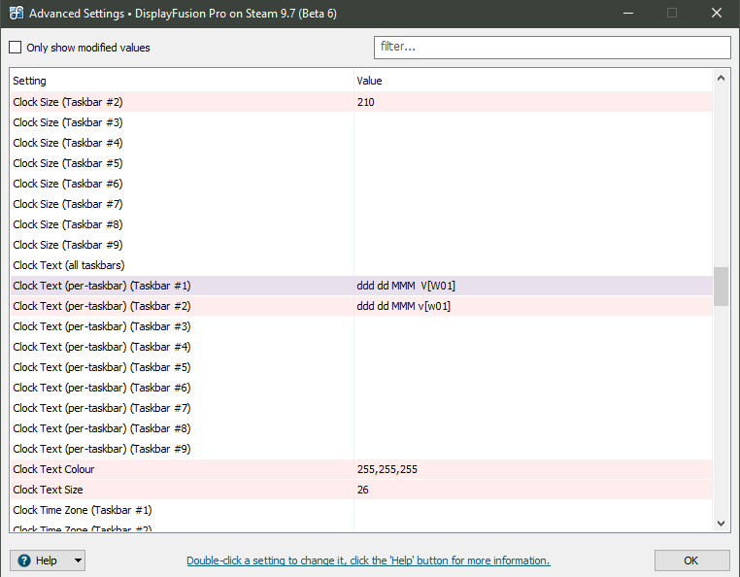Select Clock Text (per-taskbar) (Taskbar #6) row
The image size is (740, 577).
point(361,388)
